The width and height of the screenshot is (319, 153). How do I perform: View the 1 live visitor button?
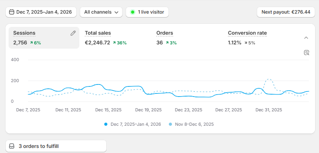click(147, 12)
